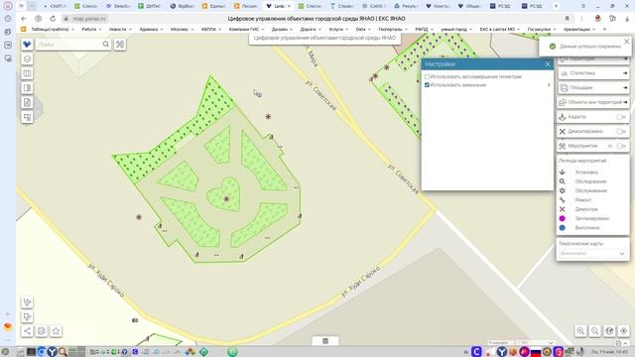
Task: Open the 'Работа' bookmarks folder dropdown
Action: coord(91,29)
